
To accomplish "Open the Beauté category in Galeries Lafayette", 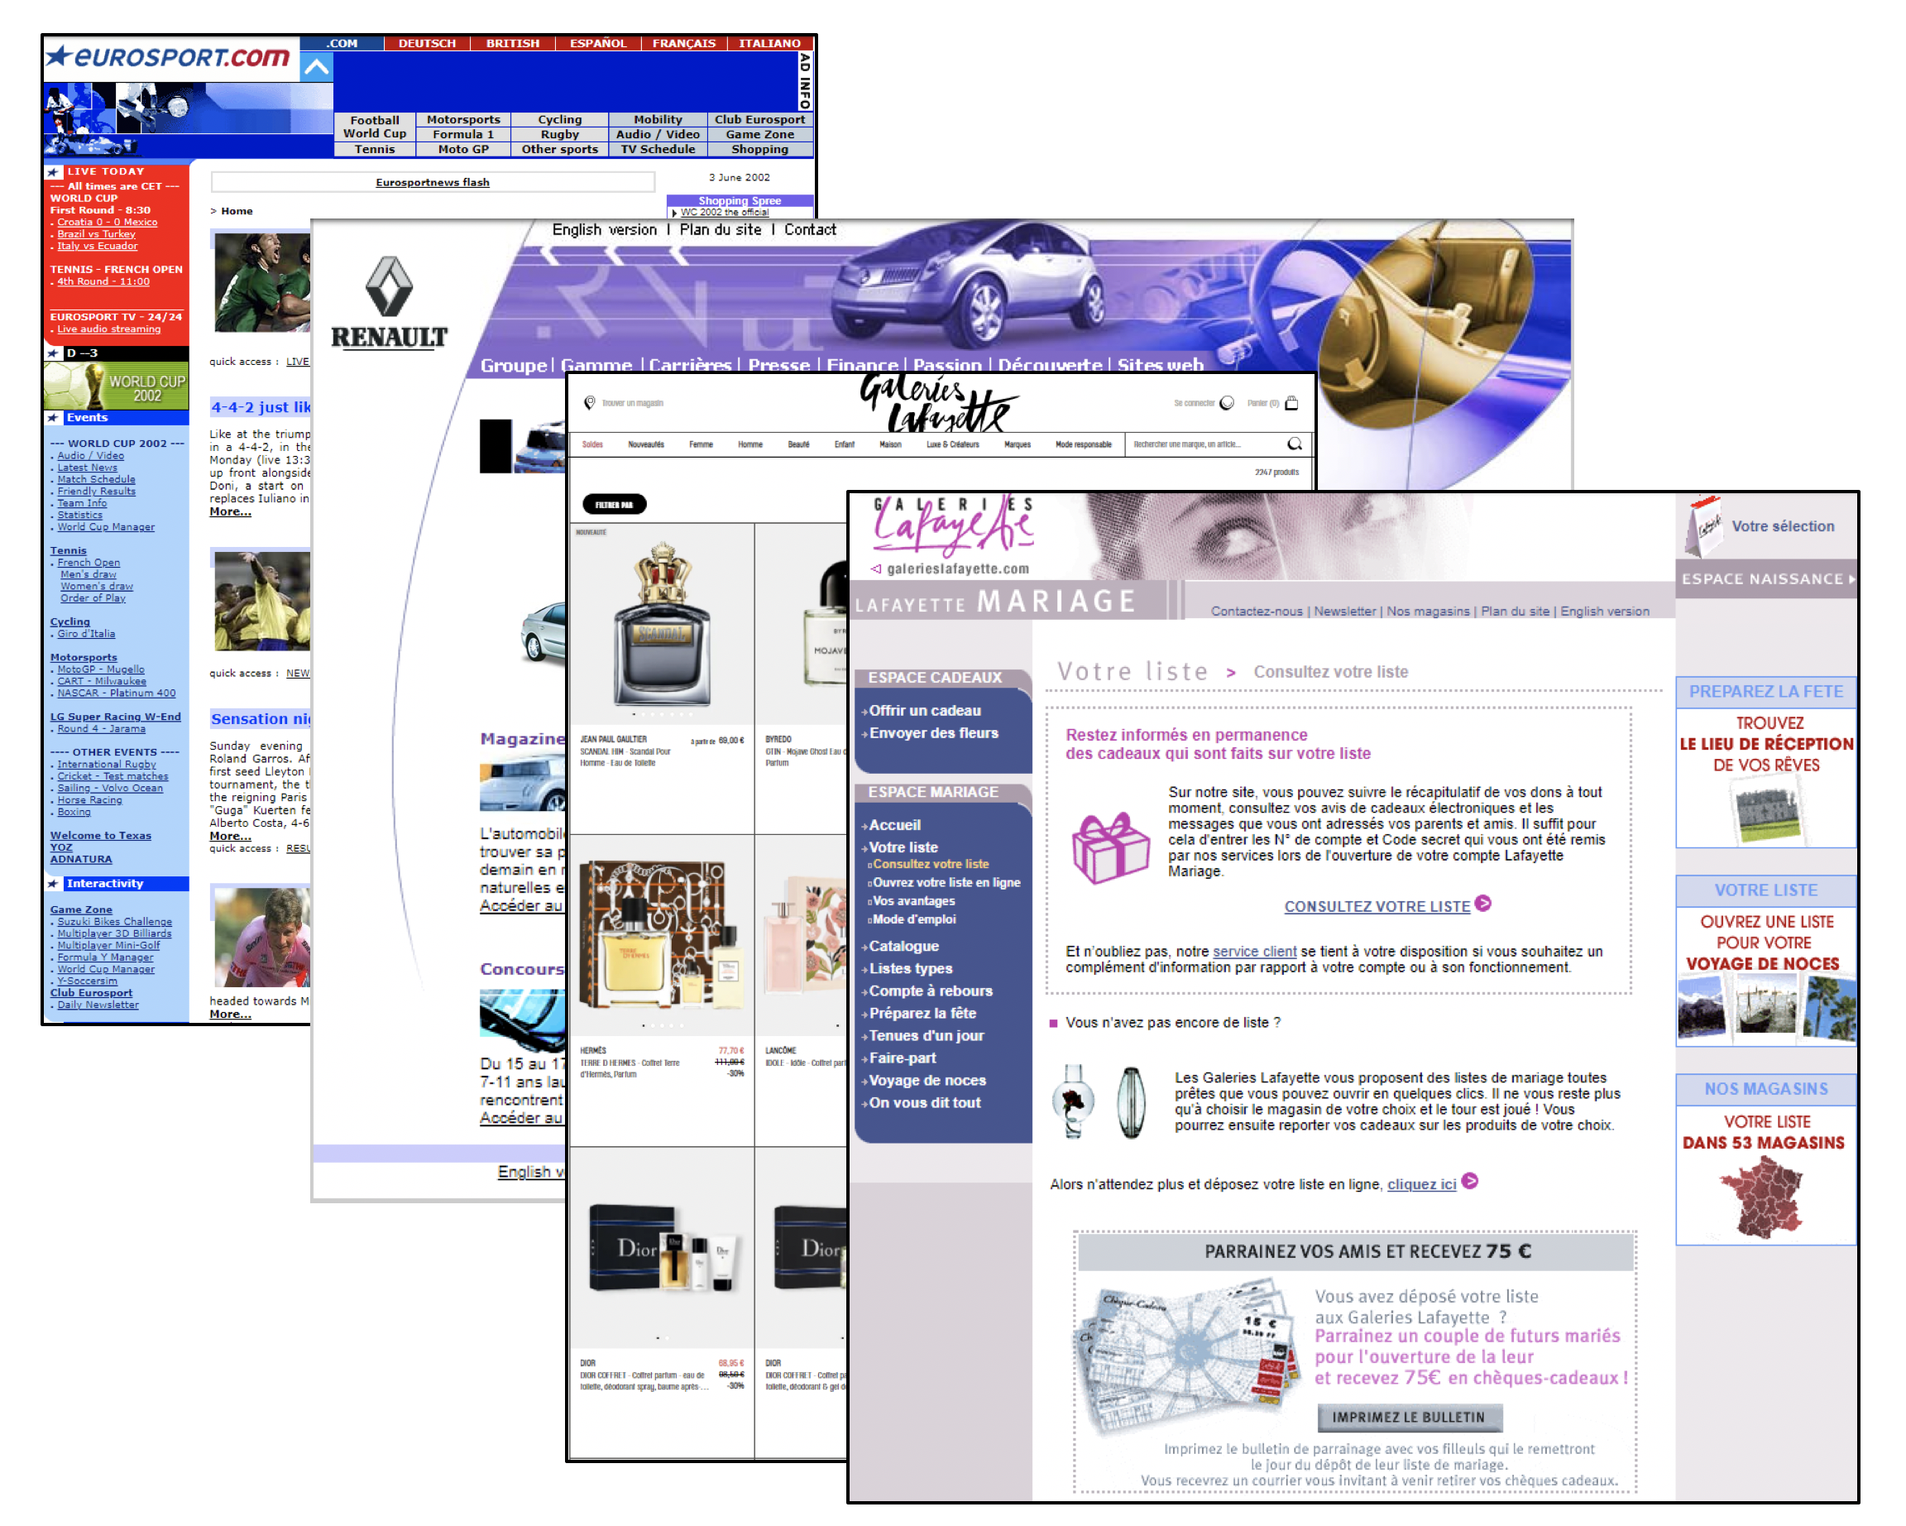I will [798, 444].
